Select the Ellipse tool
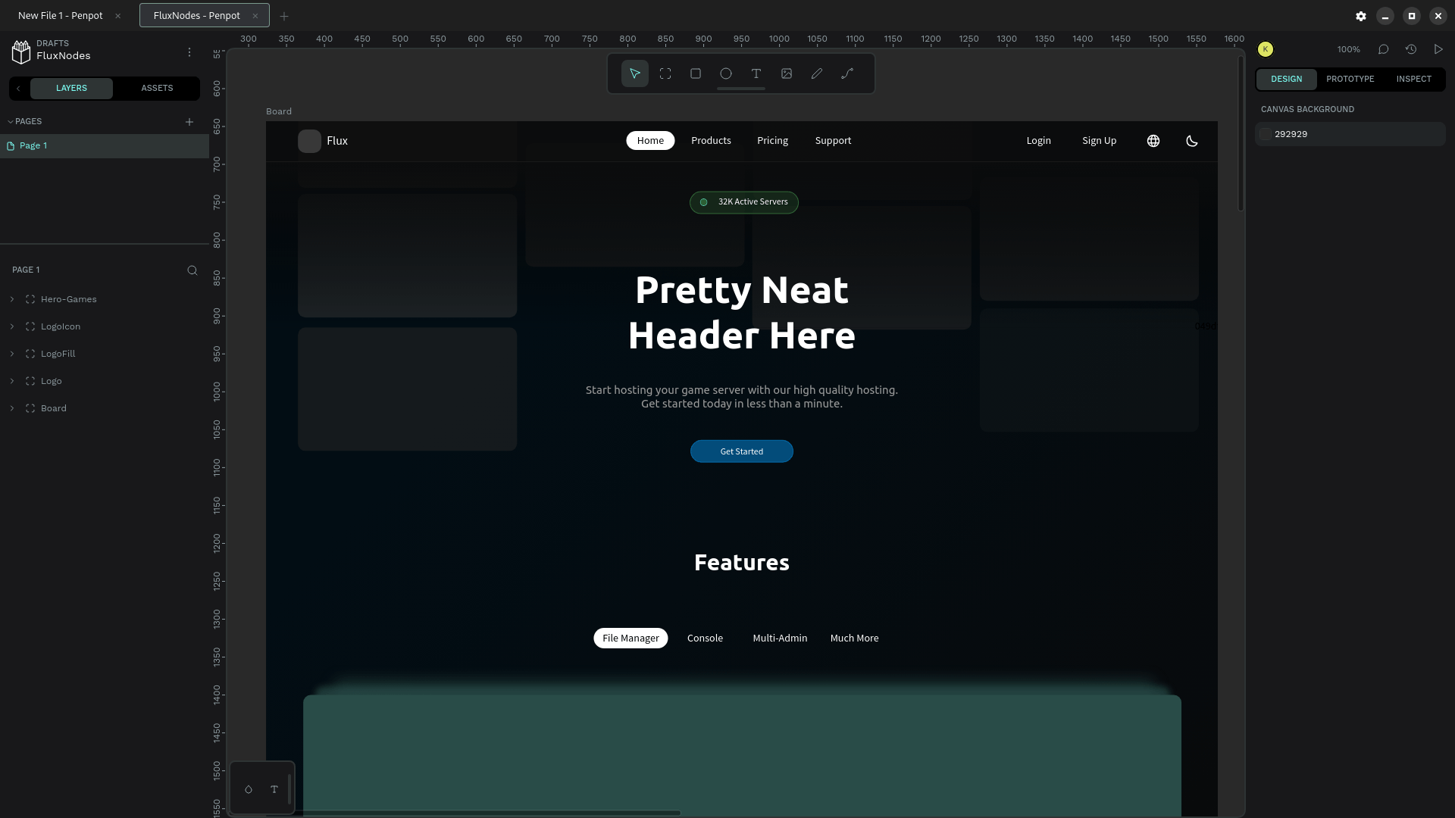The width and height of the screenshot is (1455, 818). (x=725, y=73)
